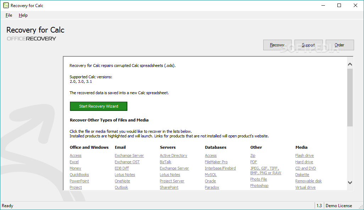
Task: Open the Paradox recovery link
Action: tap(212, 187)
